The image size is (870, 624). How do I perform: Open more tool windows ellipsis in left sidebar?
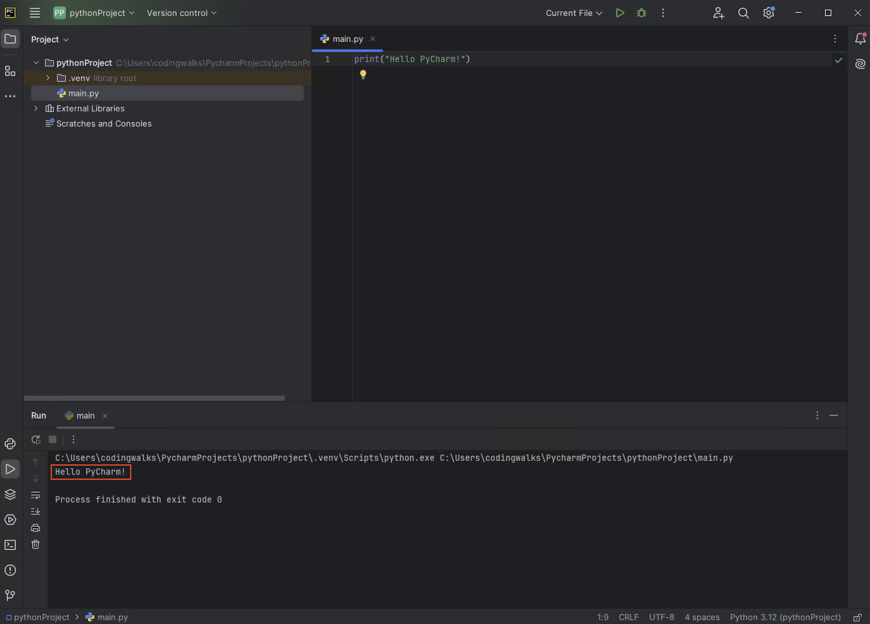coord(10,97)
